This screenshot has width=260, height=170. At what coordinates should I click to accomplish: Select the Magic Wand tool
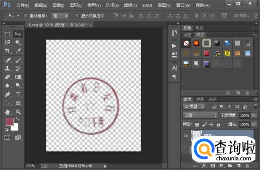[18, 42]
